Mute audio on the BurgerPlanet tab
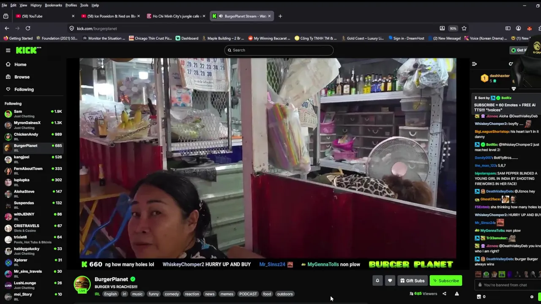The image size is (541, 304). point(220,16)
